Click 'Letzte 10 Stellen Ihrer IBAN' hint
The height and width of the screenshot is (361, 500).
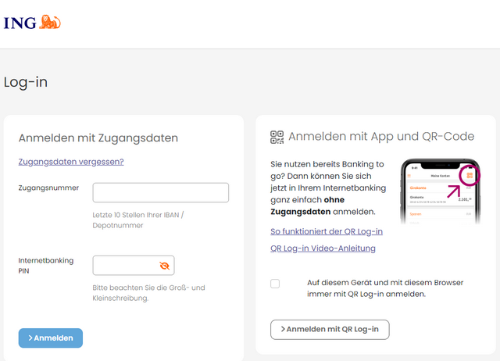(x=138, y=220)
